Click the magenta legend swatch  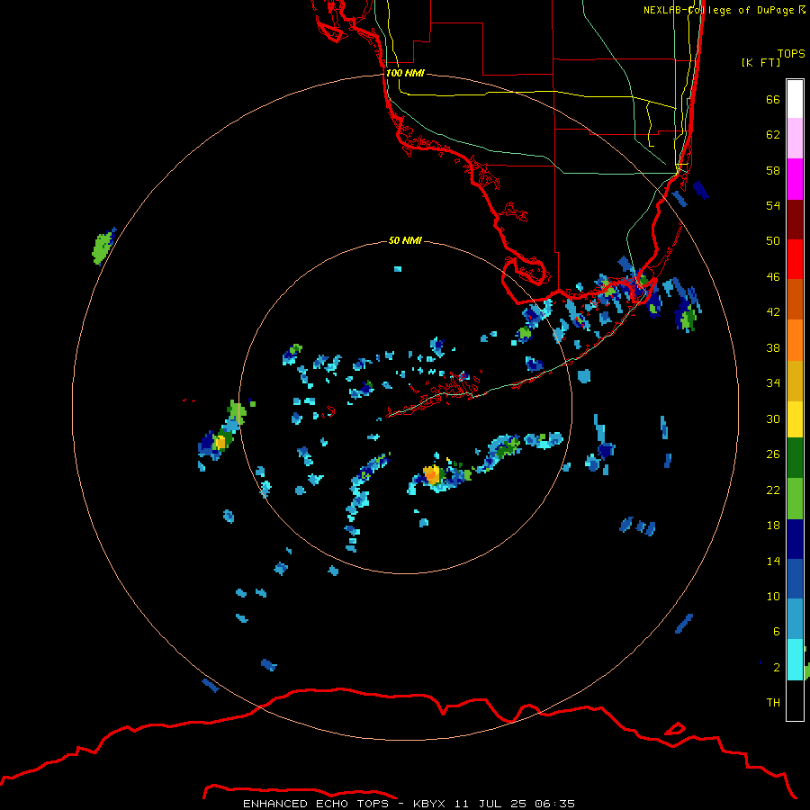click(x=795, y=179)
